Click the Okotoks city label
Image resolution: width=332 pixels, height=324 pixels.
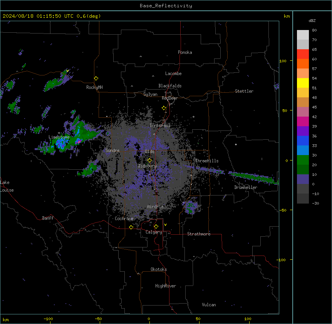[x=159, y=269]
